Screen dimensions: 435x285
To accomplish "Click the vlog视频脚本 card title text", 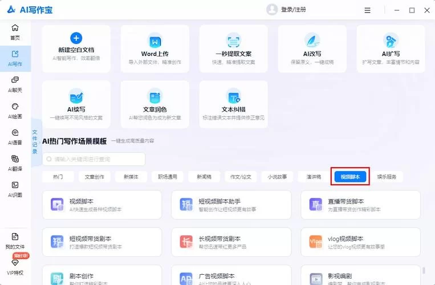I will (345, 239).
